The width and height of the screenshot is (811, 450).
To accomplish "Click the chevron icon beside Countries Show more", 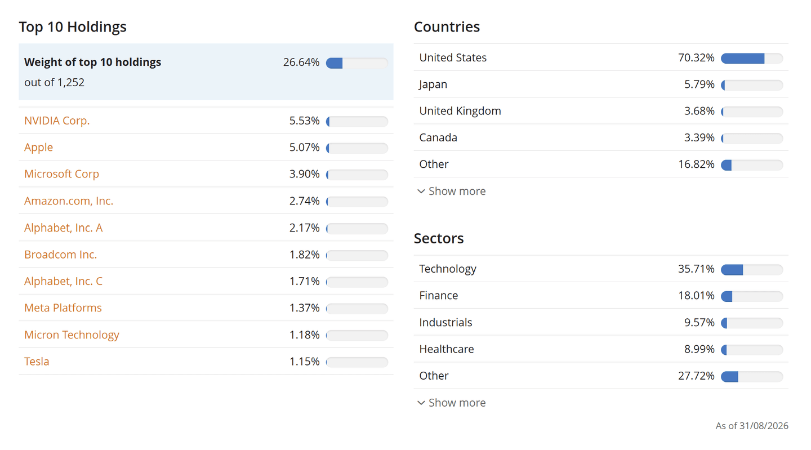I will point(421,191).
